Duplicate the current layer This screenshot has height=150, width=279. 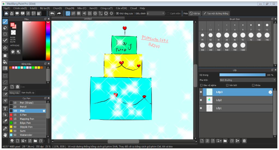pos(232,141)
